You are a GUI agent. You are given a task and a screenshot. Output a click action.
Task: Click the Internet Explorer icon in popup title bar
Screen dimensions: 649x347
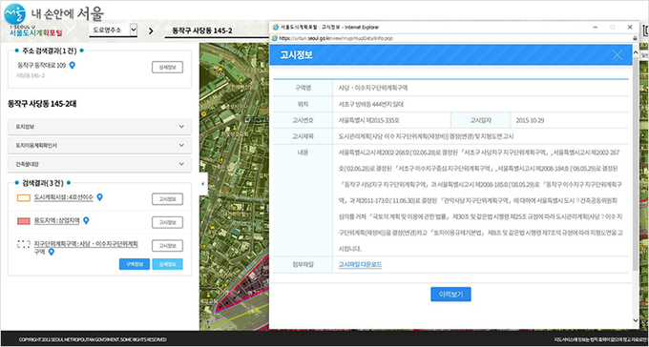pyautogui.click(x=275, y=28)
